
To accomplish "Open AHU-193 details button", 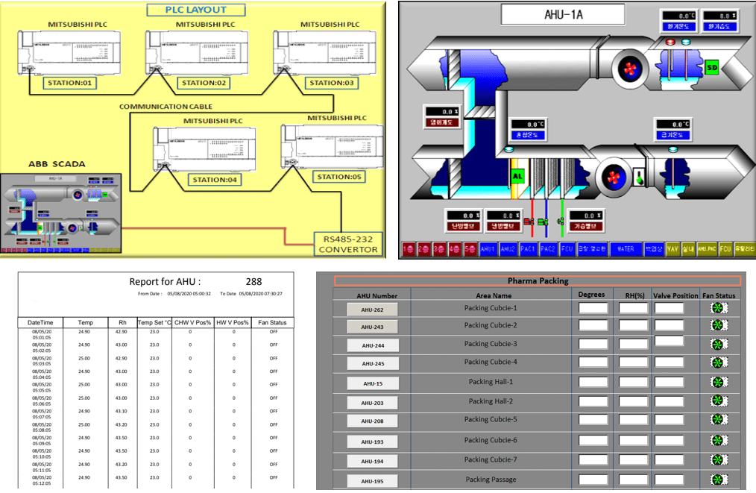I will click(373, 442).
